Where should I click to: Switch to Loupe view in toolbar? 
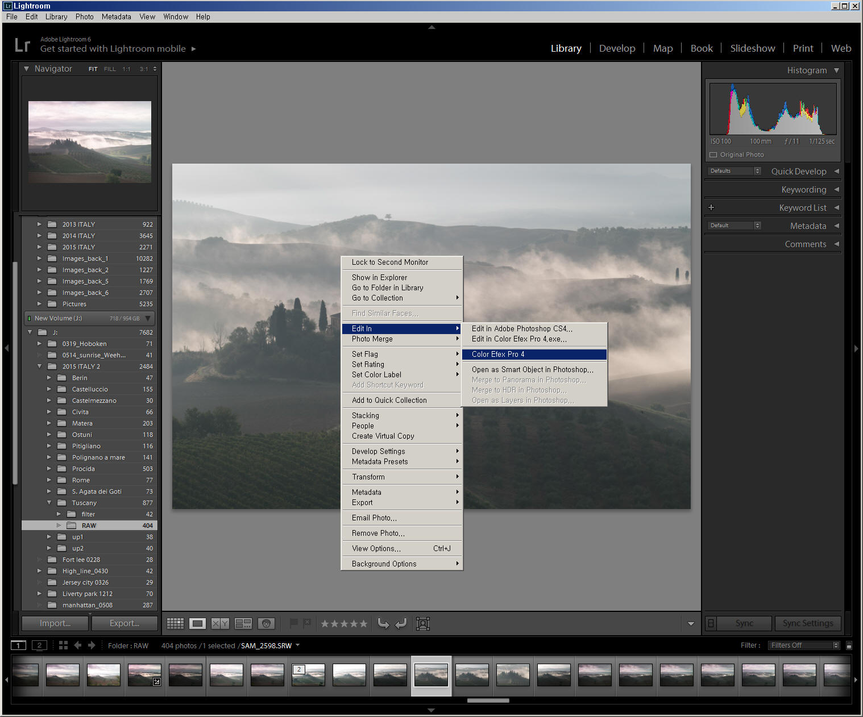(x=197, y=624)
